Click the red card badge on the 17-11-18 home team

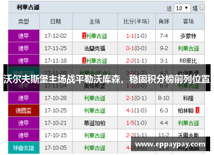click(x=84, y=61)
